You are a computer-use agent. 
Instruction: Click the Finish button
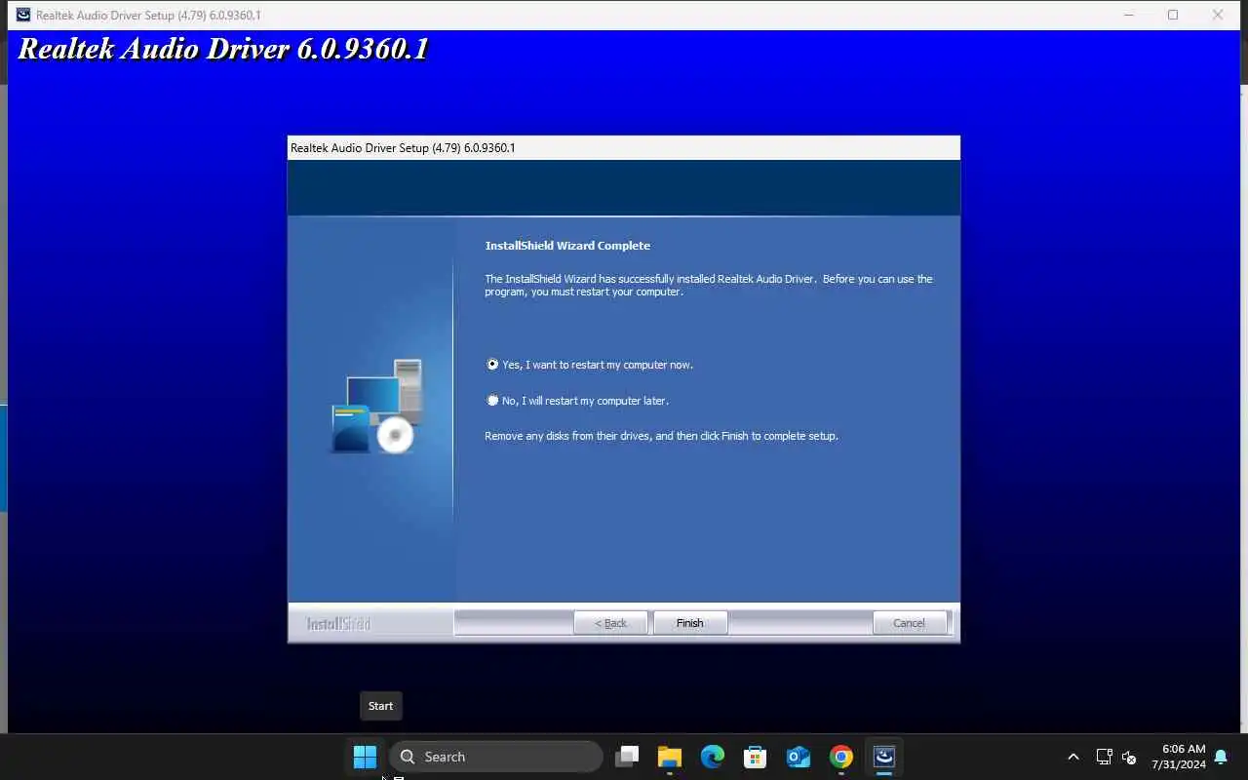[x=689, y=623]
